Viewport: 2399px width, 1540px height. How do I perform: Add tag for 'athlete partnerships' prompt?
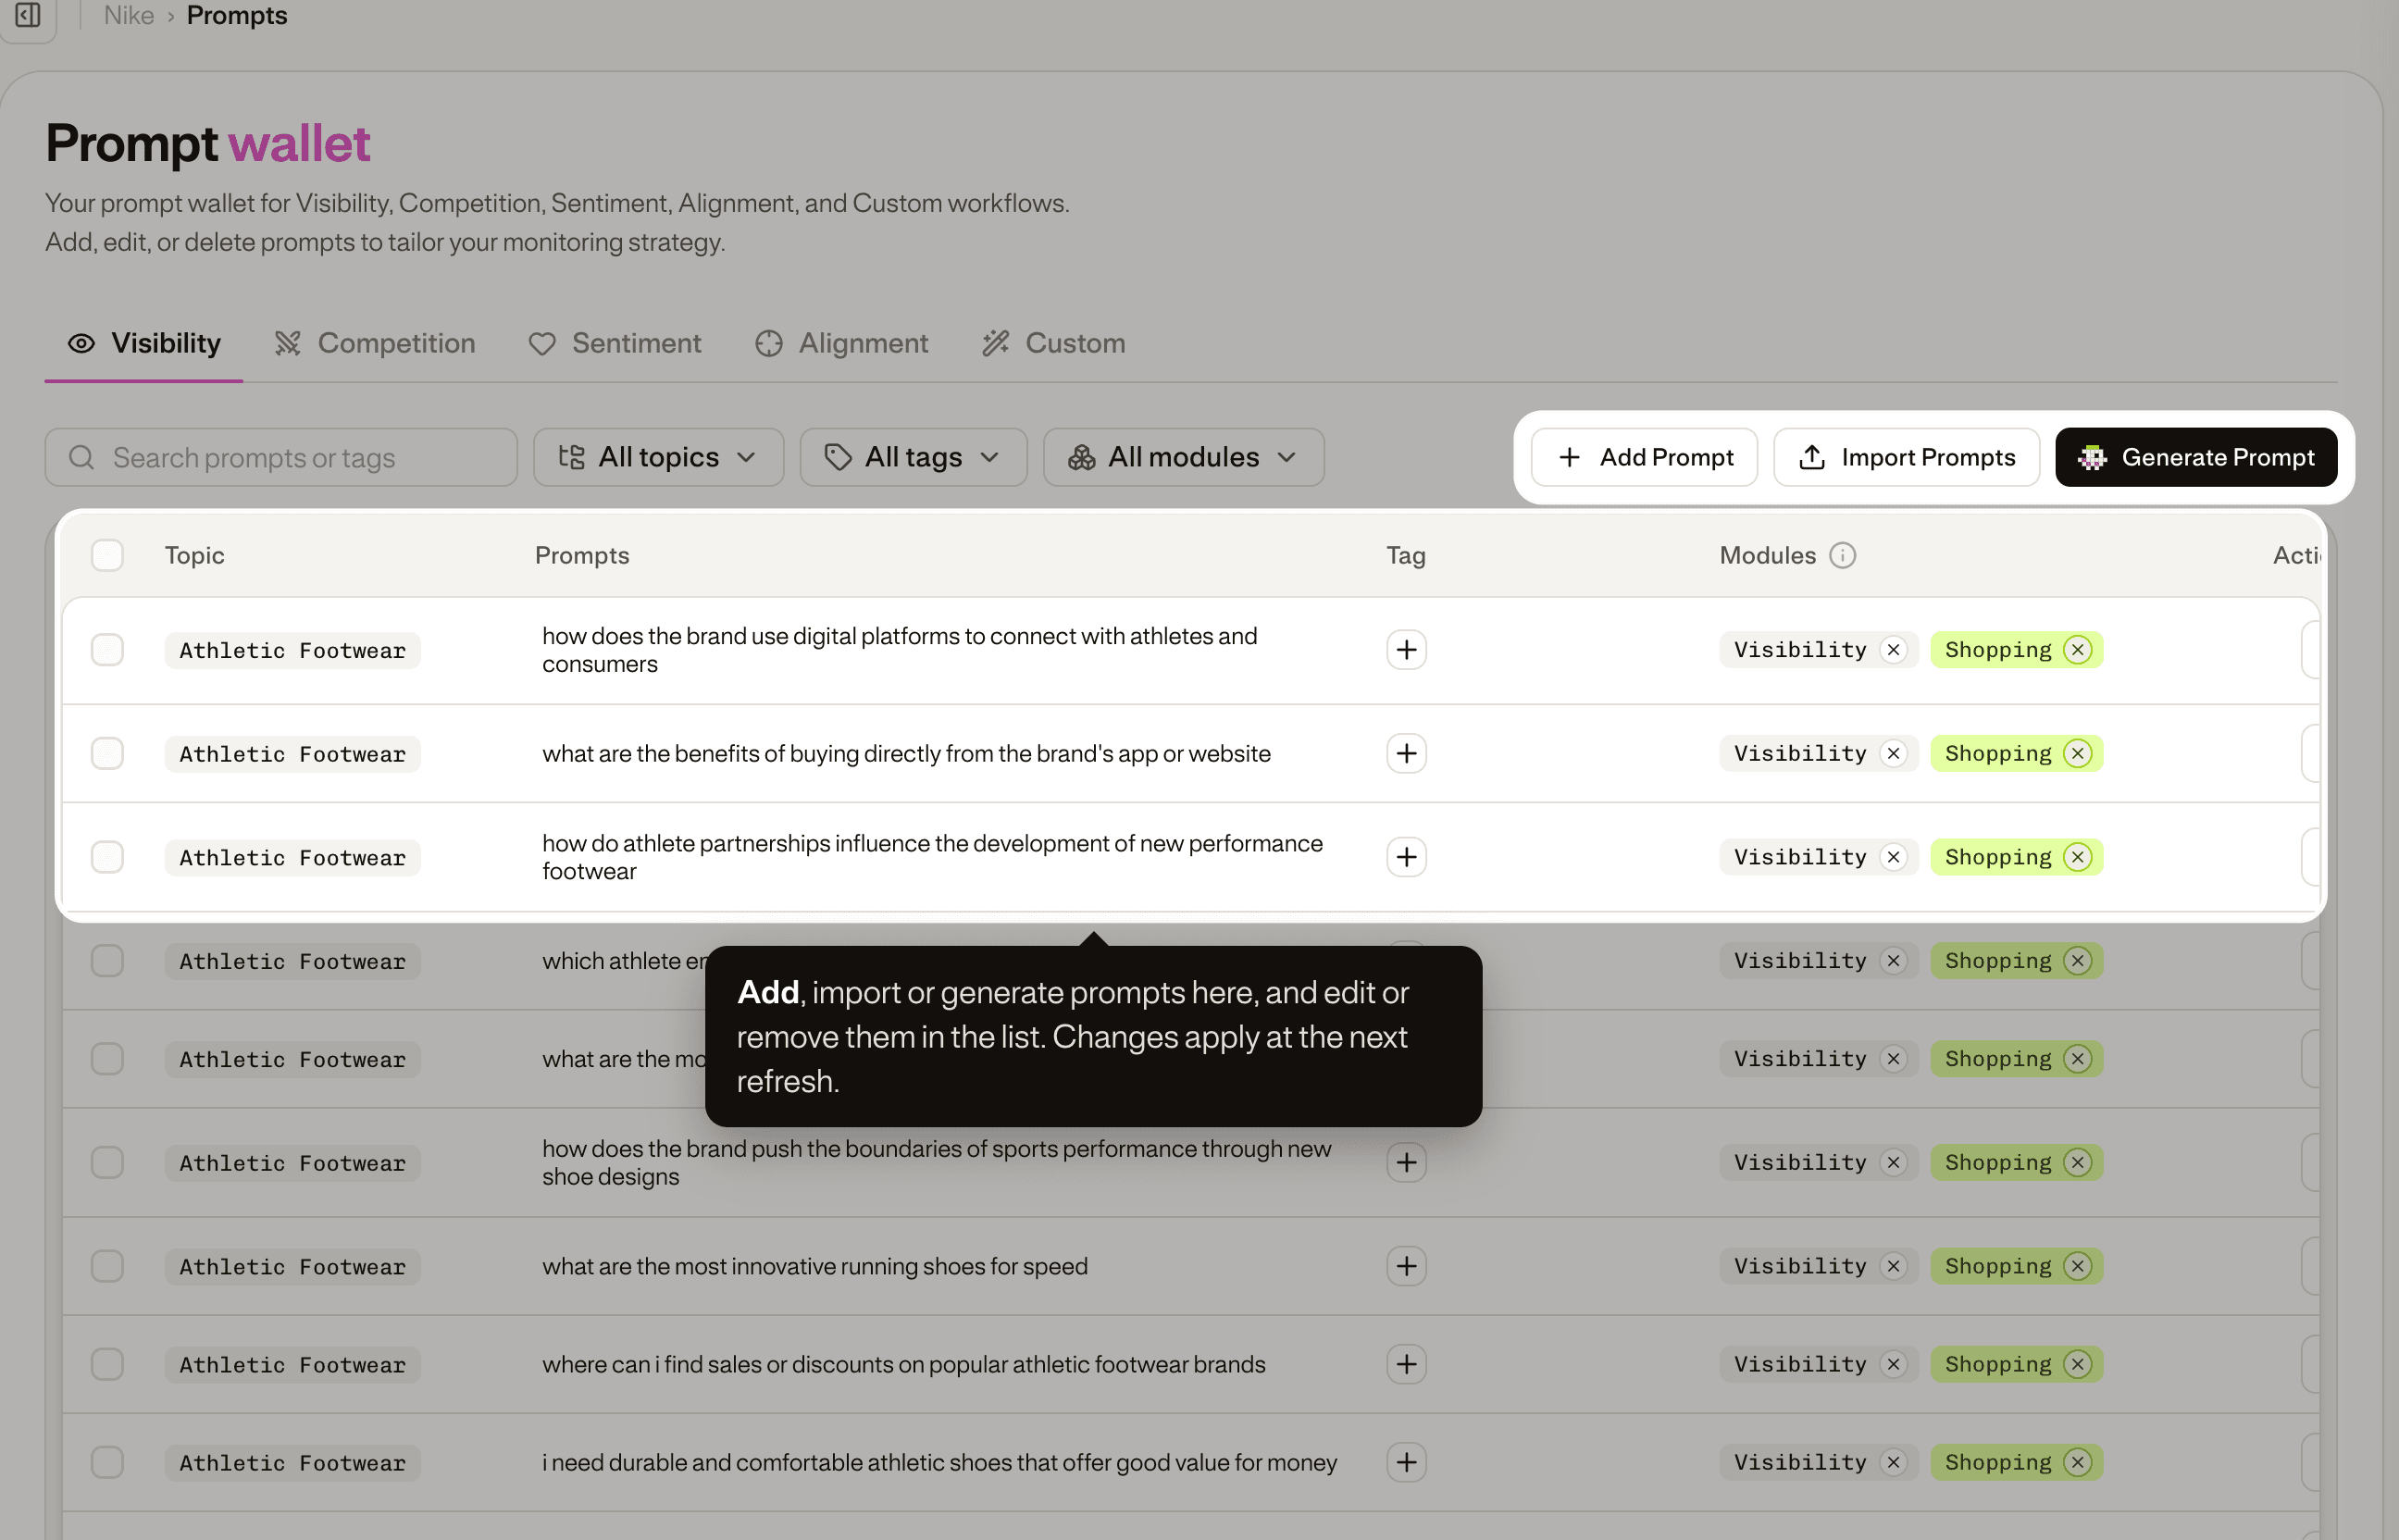click(x=1406, y=857)
